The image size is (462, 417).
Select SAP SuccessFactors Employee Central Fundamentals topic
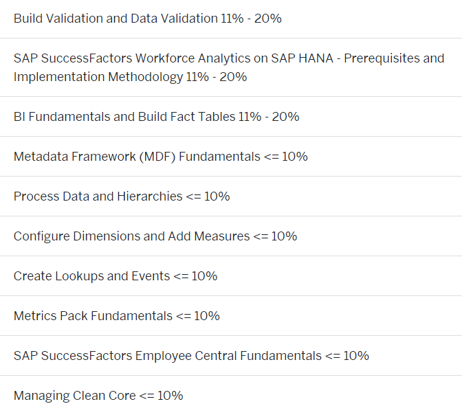pos(231,356)
